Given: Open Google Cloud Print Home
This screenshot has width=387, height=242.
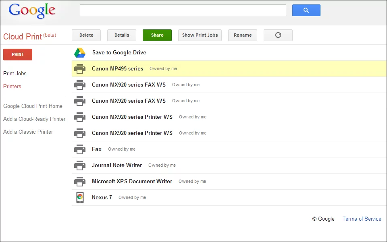Looking at the screenshot, I should click(33, 106).
